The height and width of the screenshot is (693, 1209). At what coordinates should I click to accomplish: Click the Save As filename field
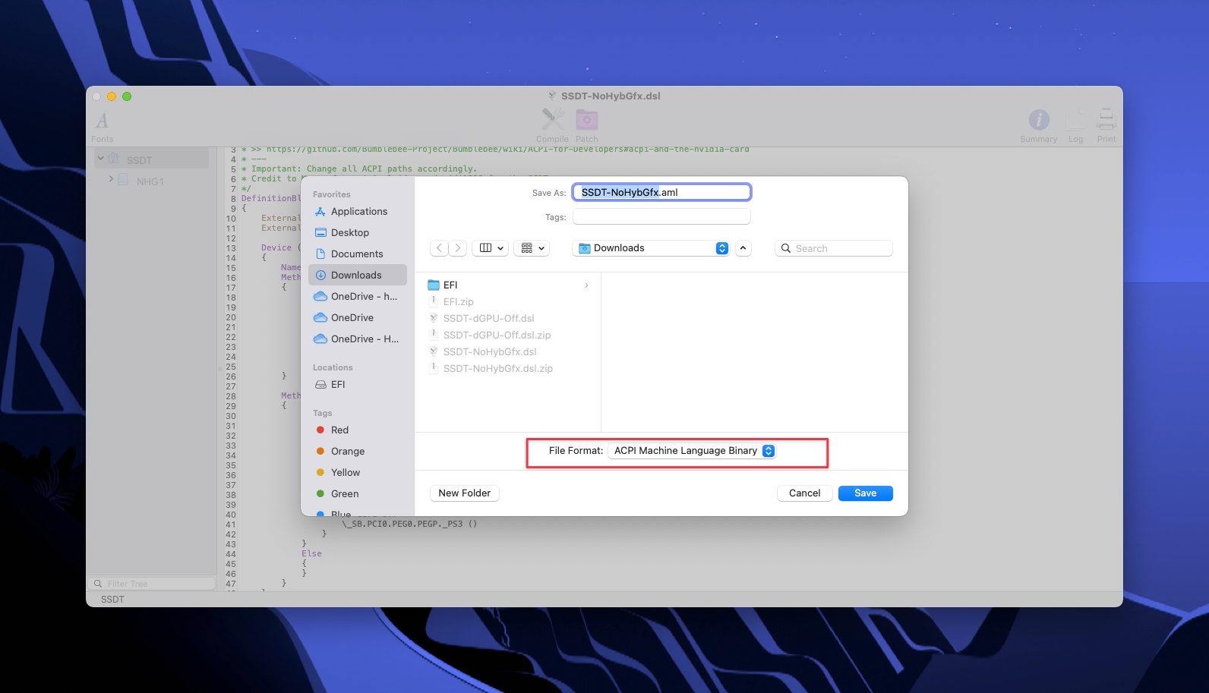tap(661, 192)
